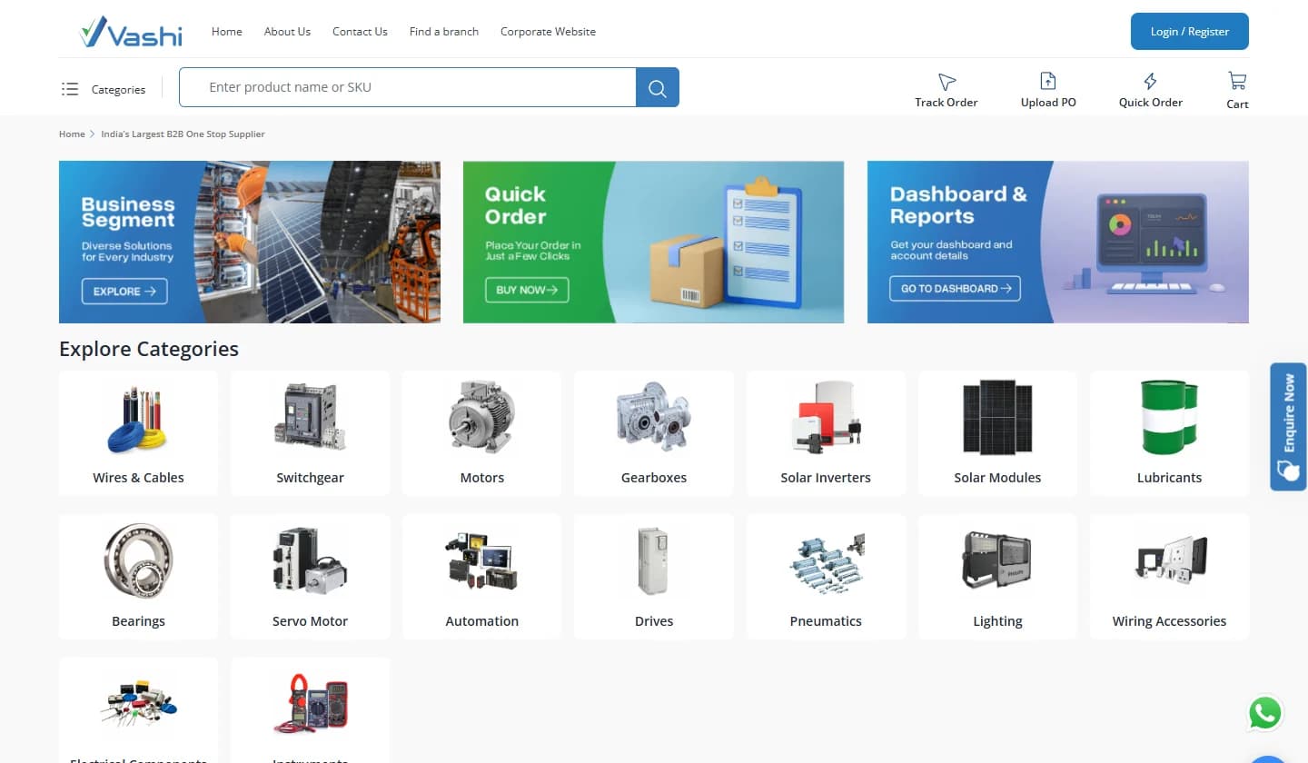1308x763 pixels.
Task: Select the Wires & Cables category
Action: click(138, 433)
